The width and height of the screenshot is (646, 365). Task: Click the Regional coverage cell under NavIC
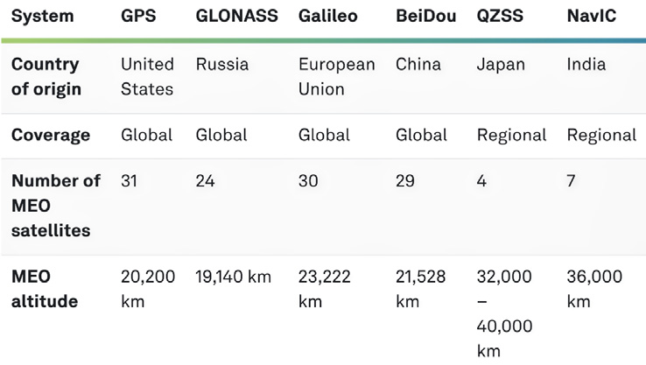(x=601, y=136)
